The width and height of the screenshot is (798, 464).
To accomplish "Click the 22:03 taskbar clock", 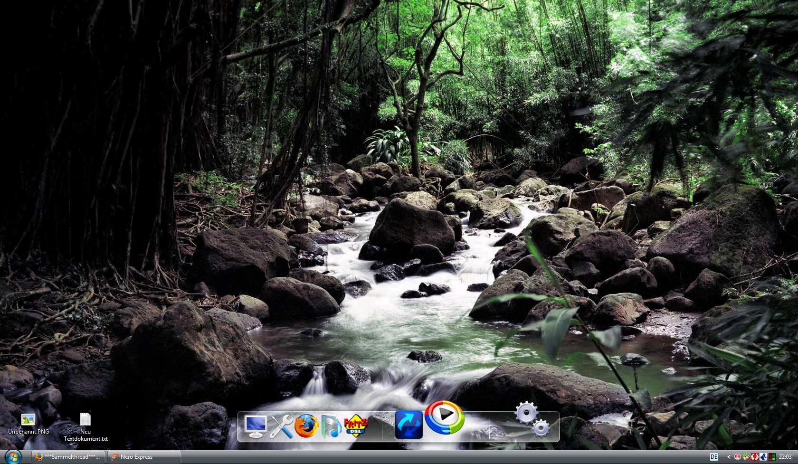I will [785, 457].
